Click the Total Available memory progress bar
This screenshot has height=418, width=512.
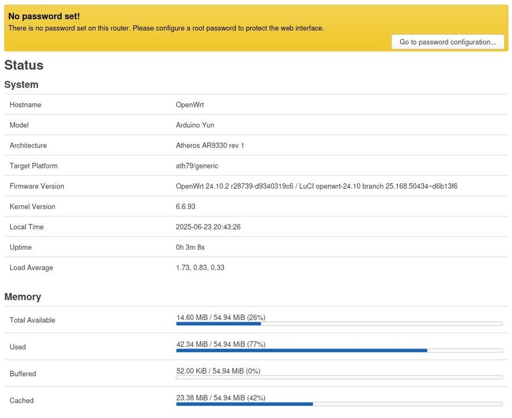click(339, 324)
